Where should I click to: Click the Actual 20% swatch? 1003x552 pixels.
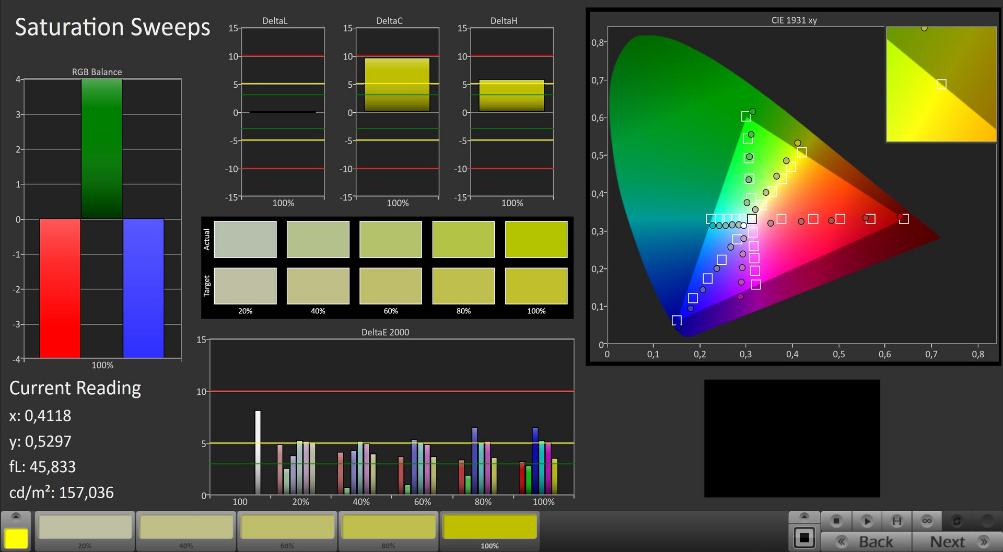click(245, 239)
